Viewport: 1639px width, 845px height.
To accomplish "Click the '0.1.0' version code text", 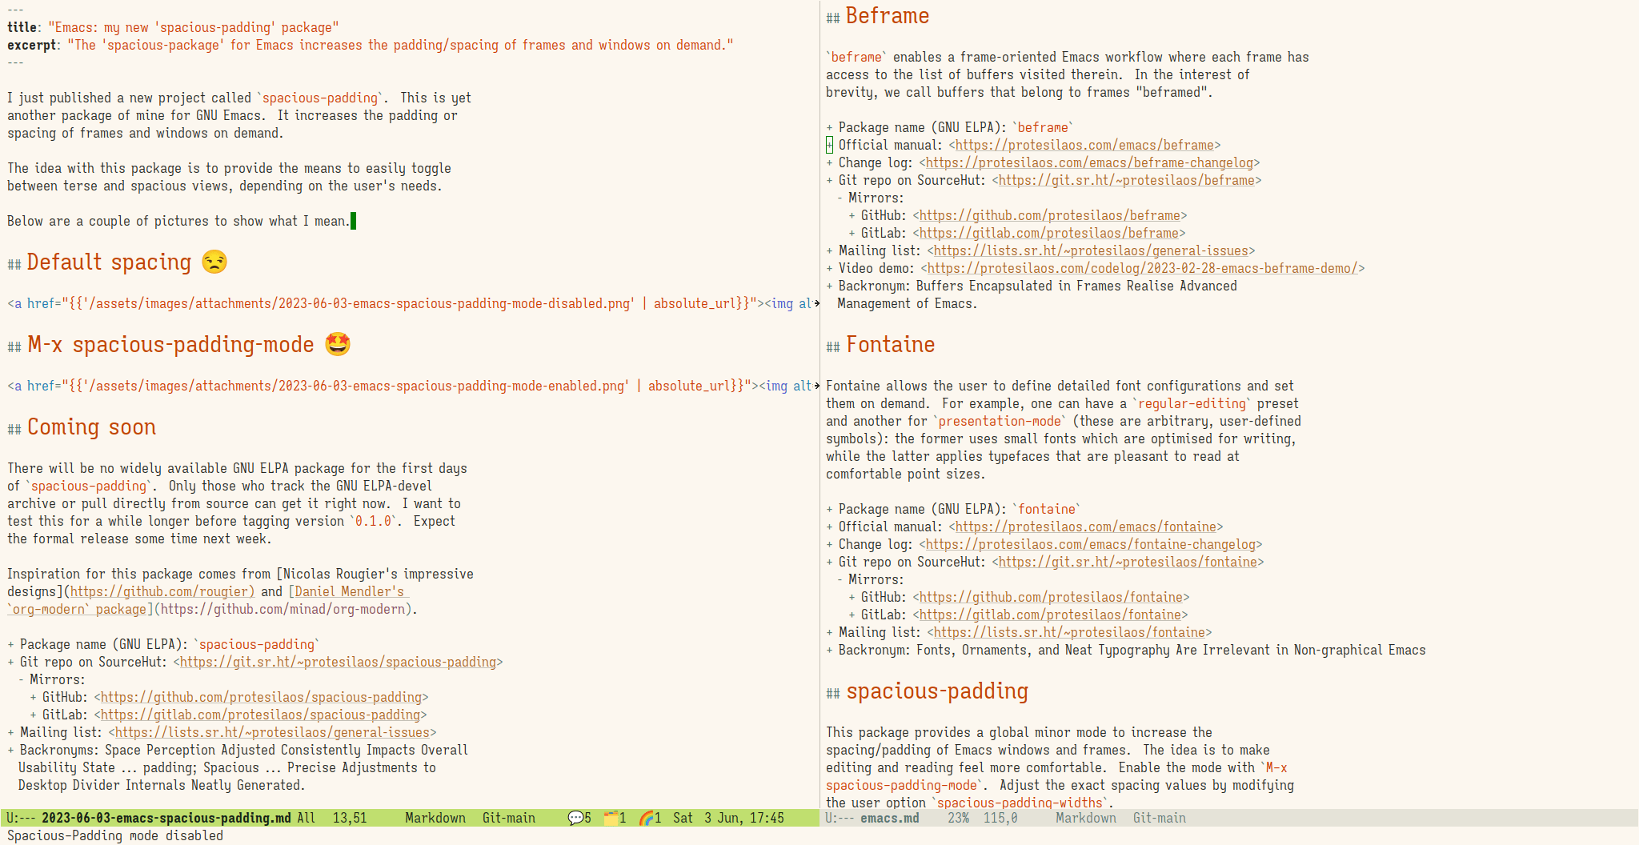I will (x=374, y=521).
